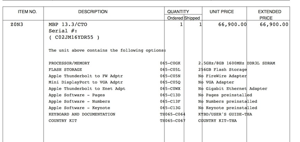Select part code 065-C13G
The width and height of the screenshot is (300, 142).
[x=170, y=108]
